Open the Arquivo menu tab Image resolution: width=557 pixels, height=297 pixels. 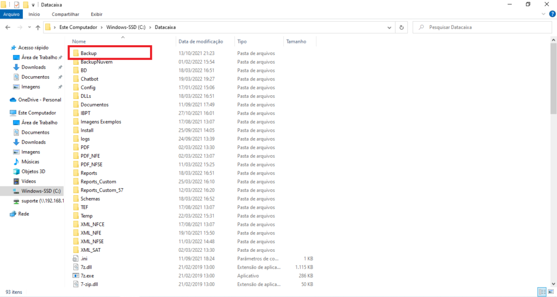11,14
